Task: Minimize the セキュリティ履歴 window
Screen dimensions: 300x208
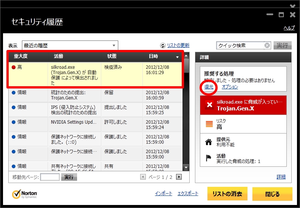Action: pos(270,14)
